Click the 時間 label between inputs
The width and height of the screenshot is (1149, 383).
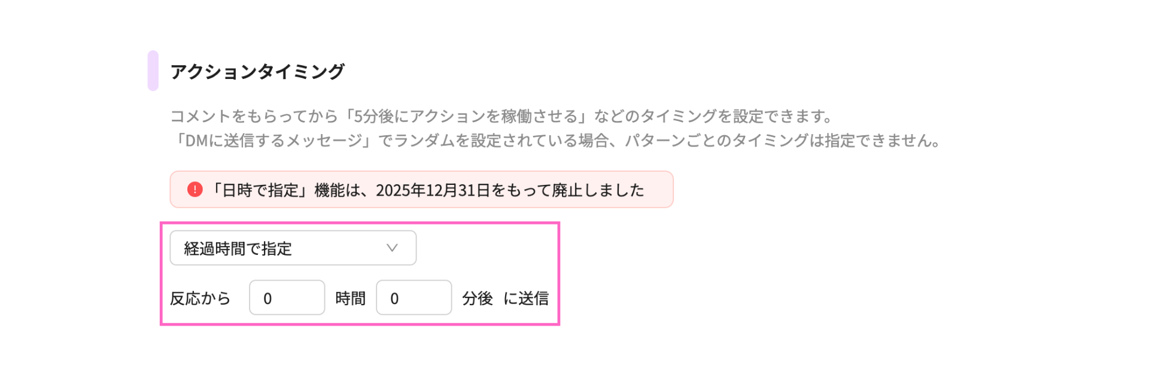[350, 298]
